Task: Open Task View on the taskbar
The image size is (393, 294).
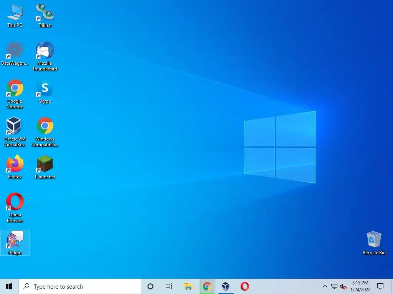Action: point(169,286)
